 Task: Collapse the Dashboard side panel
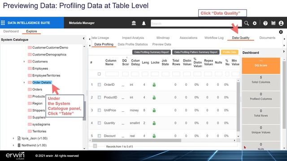click(x=284, y=52)
